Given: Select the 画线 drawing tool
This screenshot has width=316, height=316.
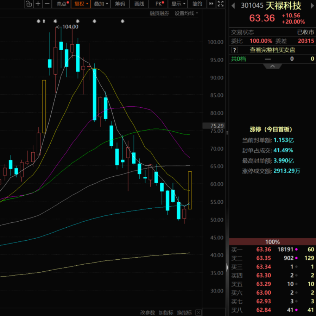Looking at the screenshot, I should (139, 4).
